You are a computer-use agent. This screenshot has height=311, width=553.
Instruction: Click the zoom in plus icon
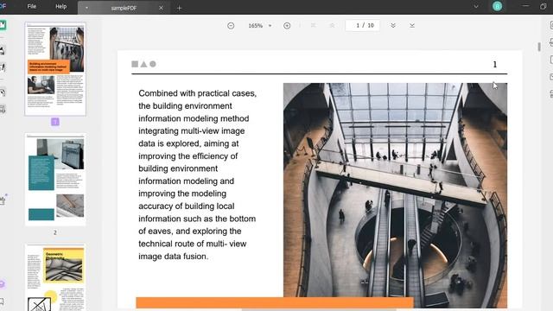(x=287, y=25)
